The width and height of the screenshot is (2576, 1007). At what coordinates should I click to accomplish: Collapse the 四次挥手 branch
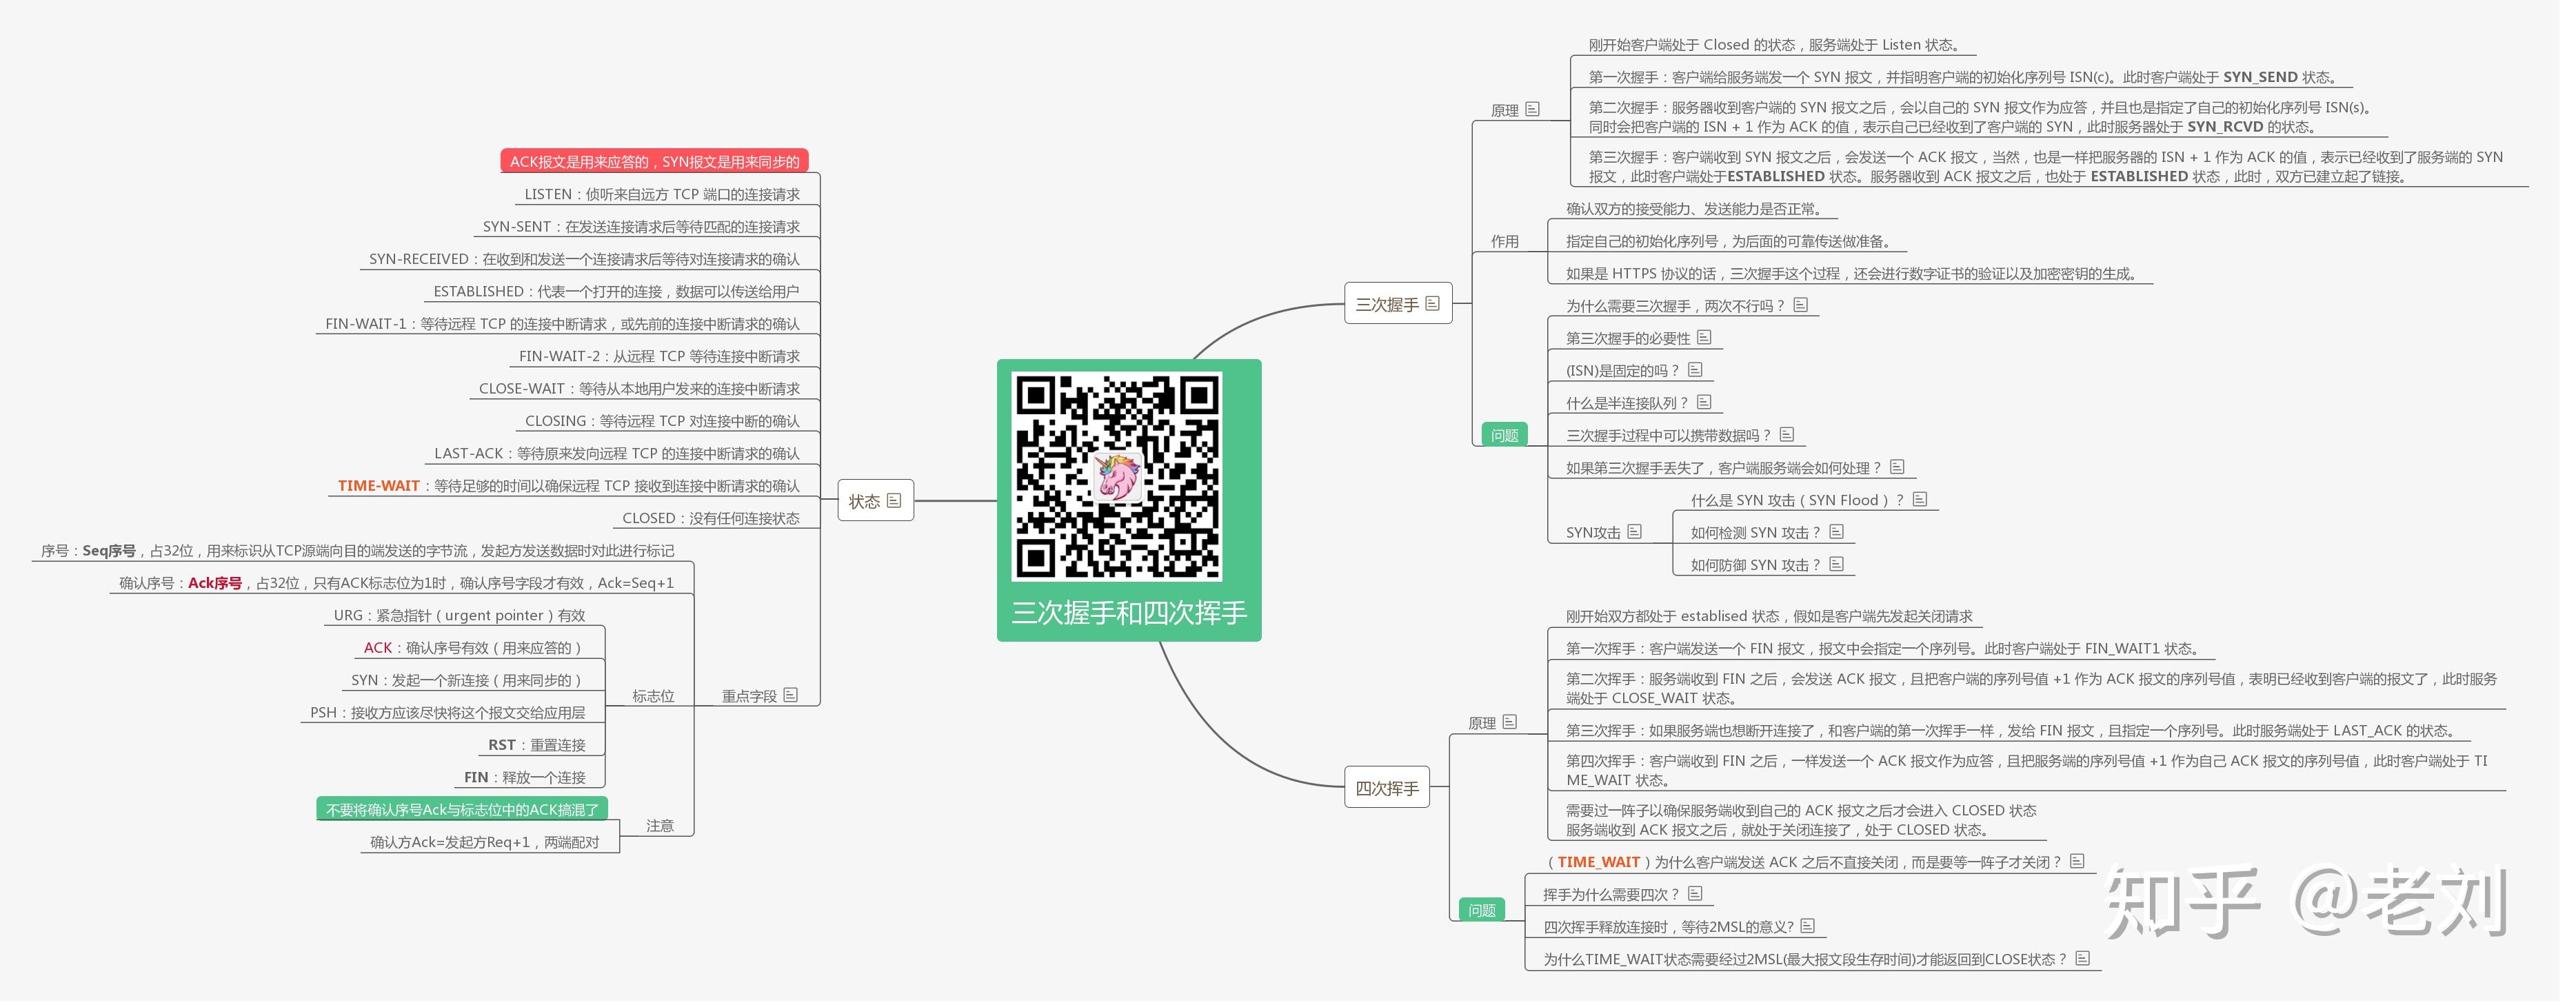[x=1389, y=787]
